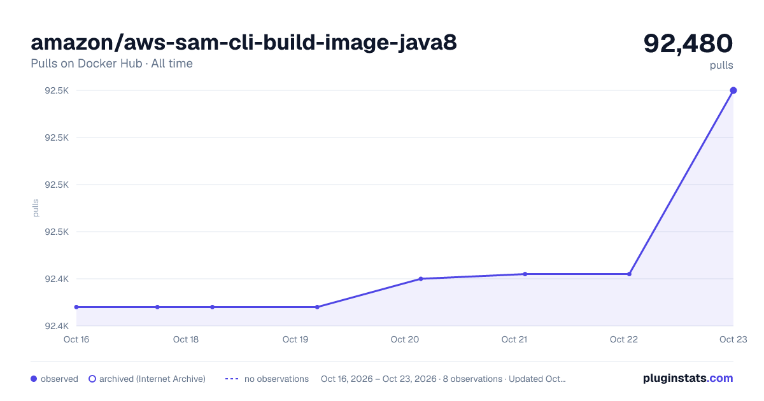
Task: Select the hollow 'archived' legend circle
Action: coord(92,379)
